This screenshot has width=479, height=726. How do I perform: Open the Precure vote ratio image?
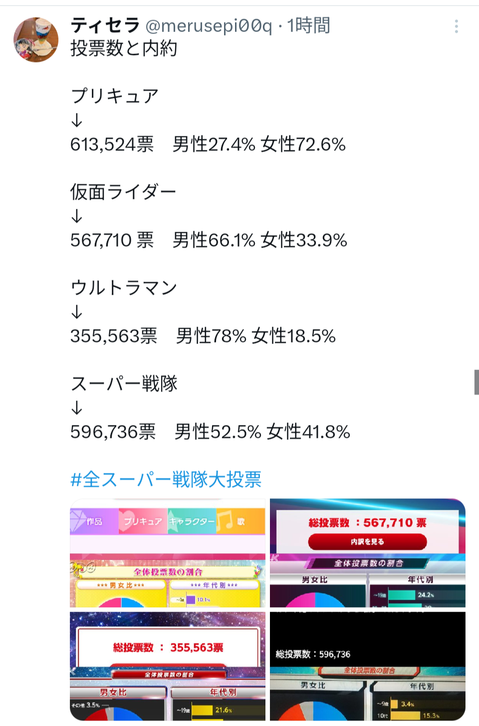(x=168, y=553)
